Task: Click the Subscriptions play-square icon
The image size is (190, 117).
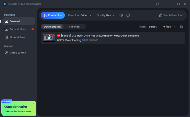Action: coord(6,29)
